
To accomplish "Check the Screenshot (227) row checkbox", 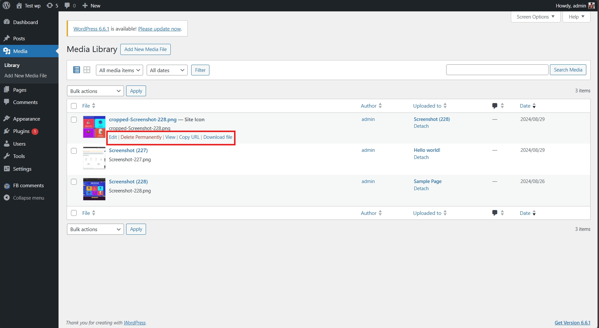I will pyautogui.click(x=74, y=151).
